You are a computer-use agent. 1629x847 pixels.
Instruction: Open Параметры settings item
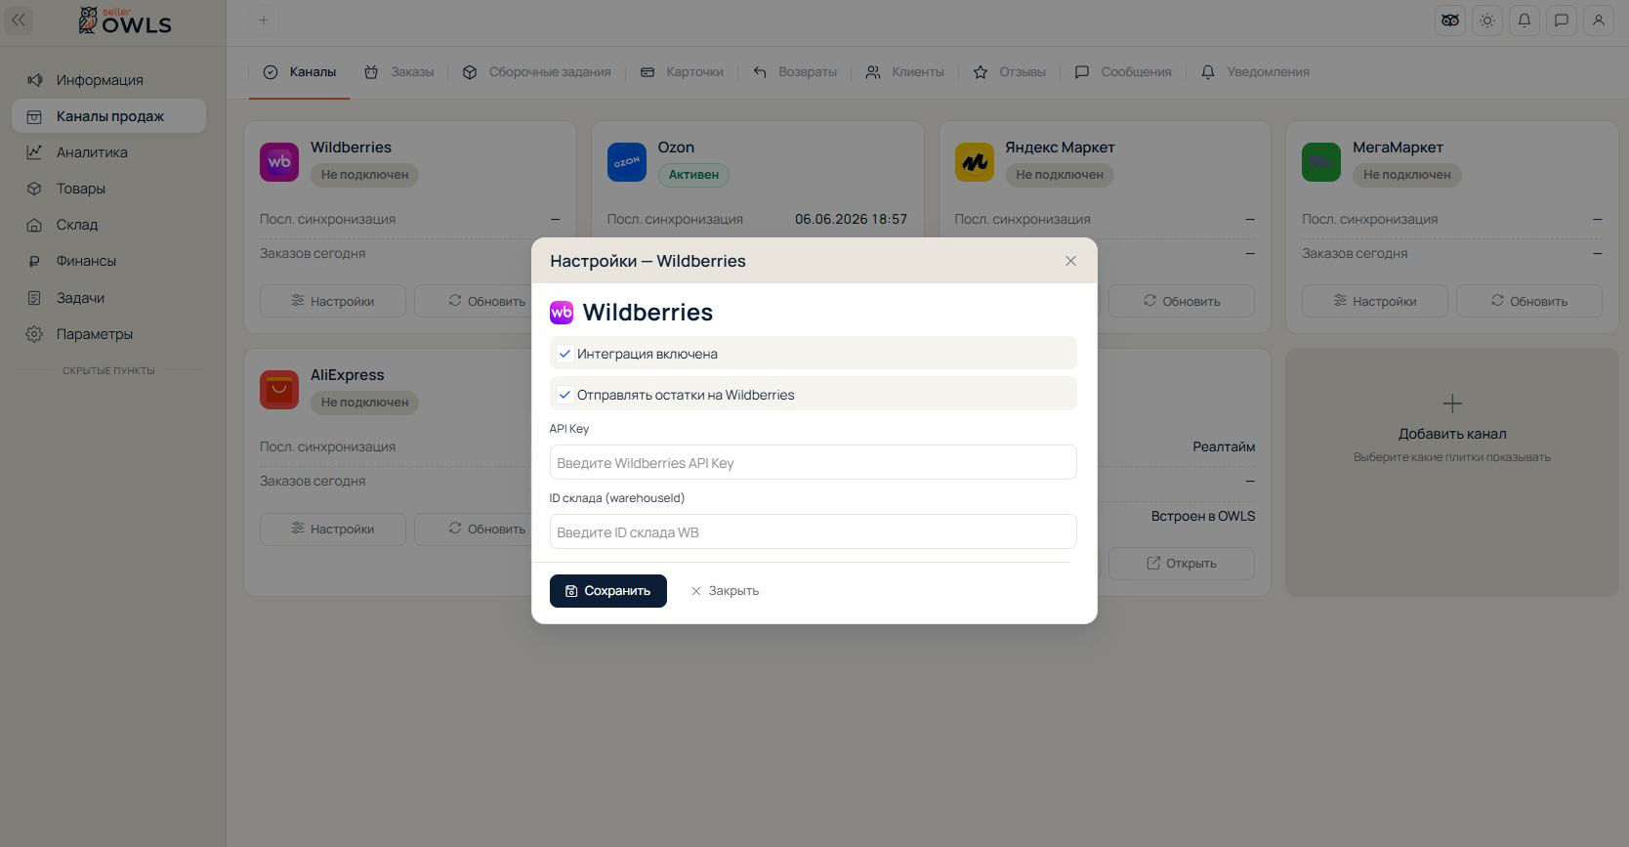pyautogui.click(x=108, y=334)
